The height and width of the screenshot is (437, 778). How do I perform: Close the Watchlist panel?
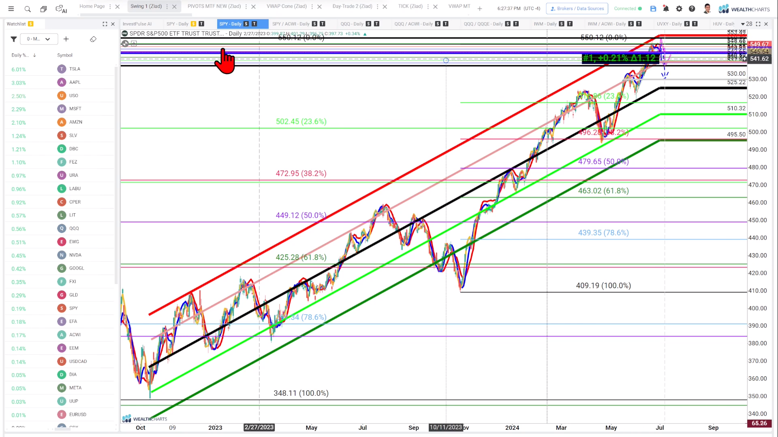[113, 24]
